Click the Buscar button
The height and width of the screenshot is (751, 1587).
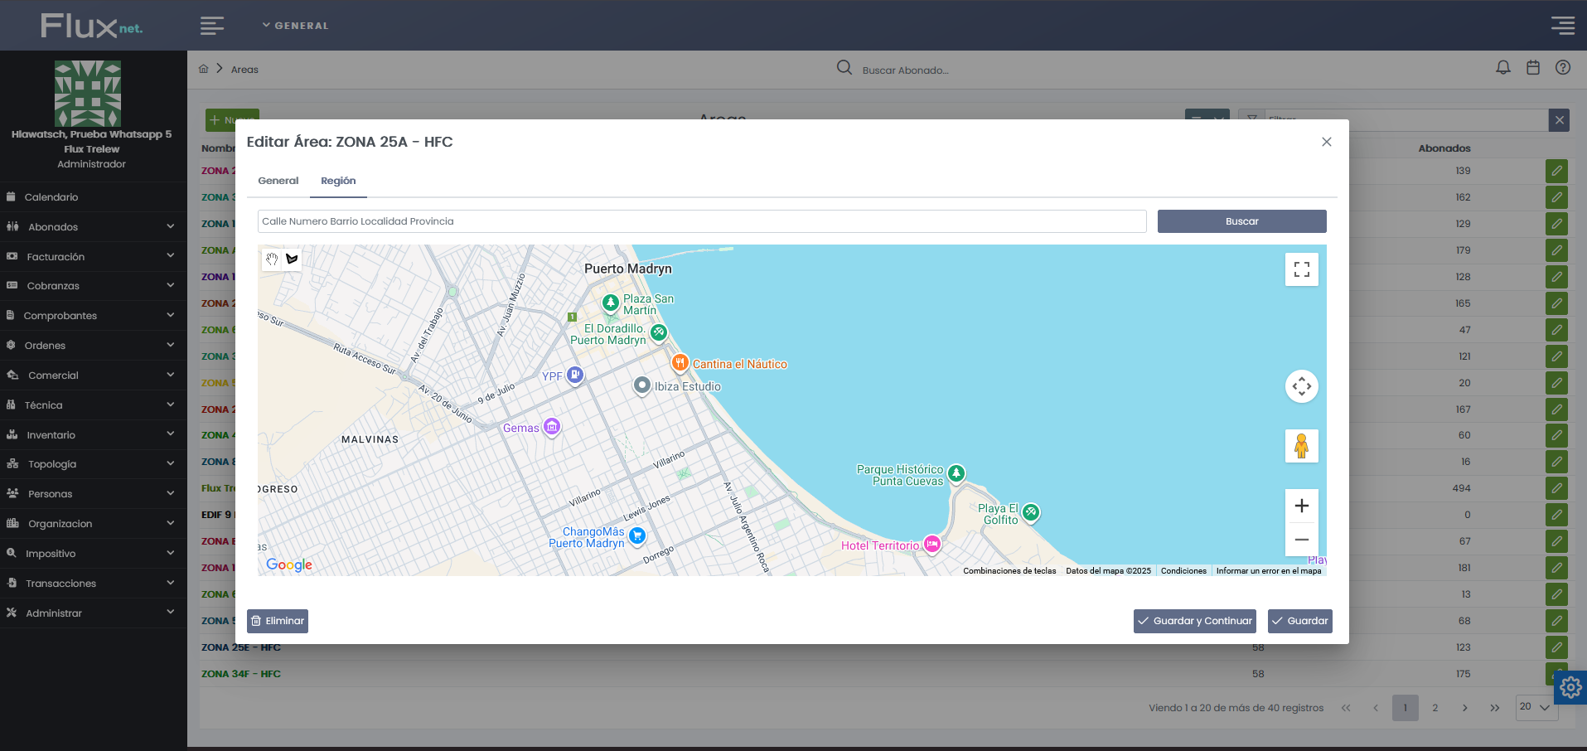1241,221
